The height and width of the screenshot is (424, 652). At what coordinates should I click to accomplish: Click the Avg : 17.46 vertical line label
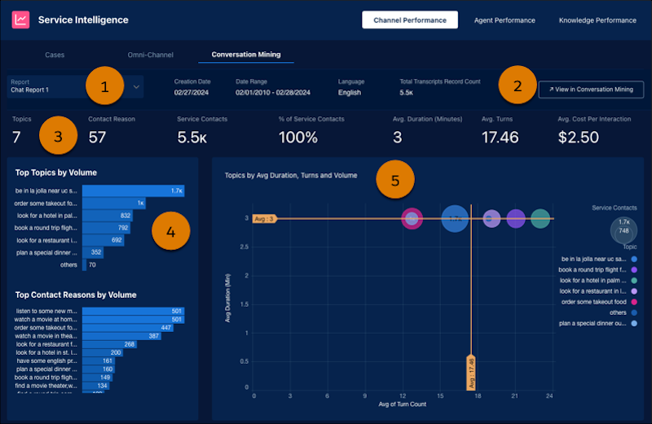[x=471, y=373]
